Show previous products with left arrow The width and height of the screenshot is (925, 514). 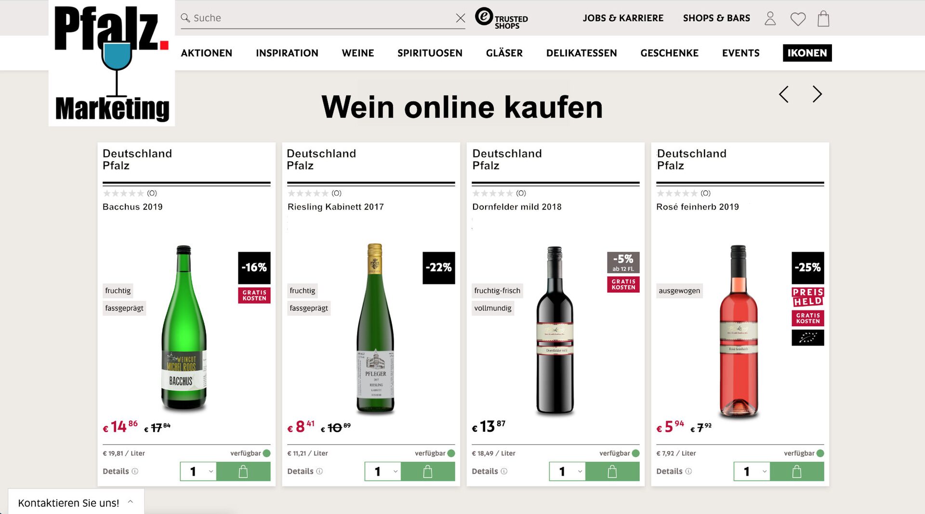[784, 94]
